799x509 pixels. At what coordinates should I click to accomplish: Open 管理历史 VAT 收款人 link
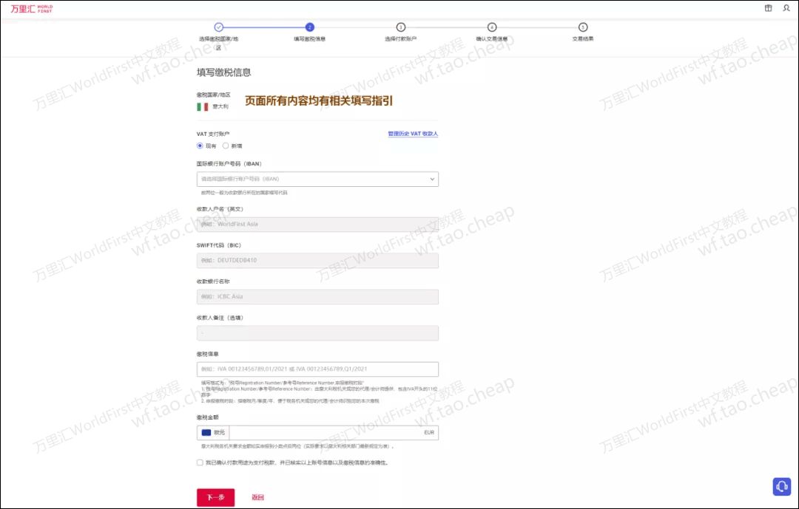413,134
